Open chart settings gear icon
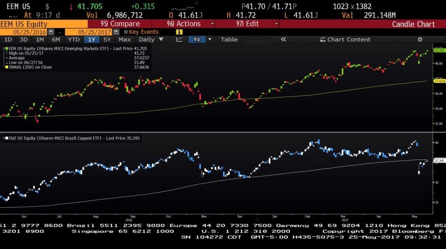The image size is (446, 249). pyautogui.click(x=420, y=40)
